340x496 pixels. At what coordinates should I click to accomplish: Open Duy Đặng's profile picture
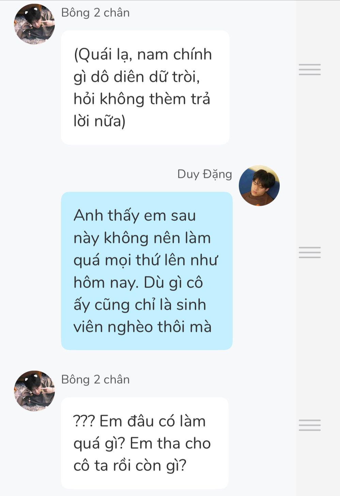259,186
